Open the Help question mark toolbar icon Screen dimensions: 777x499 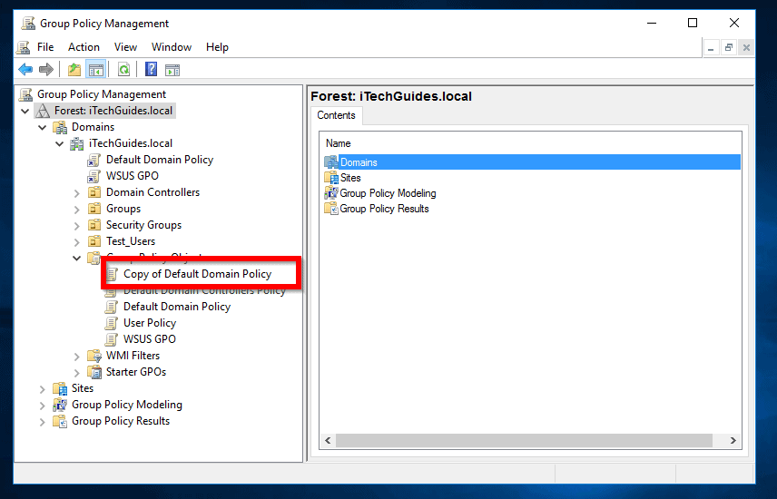pos(152,69)
